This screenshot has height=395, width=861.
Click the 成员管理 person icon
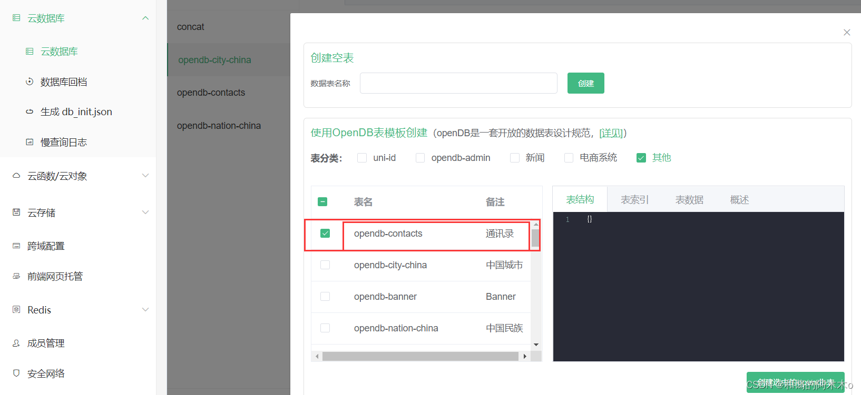16,343
